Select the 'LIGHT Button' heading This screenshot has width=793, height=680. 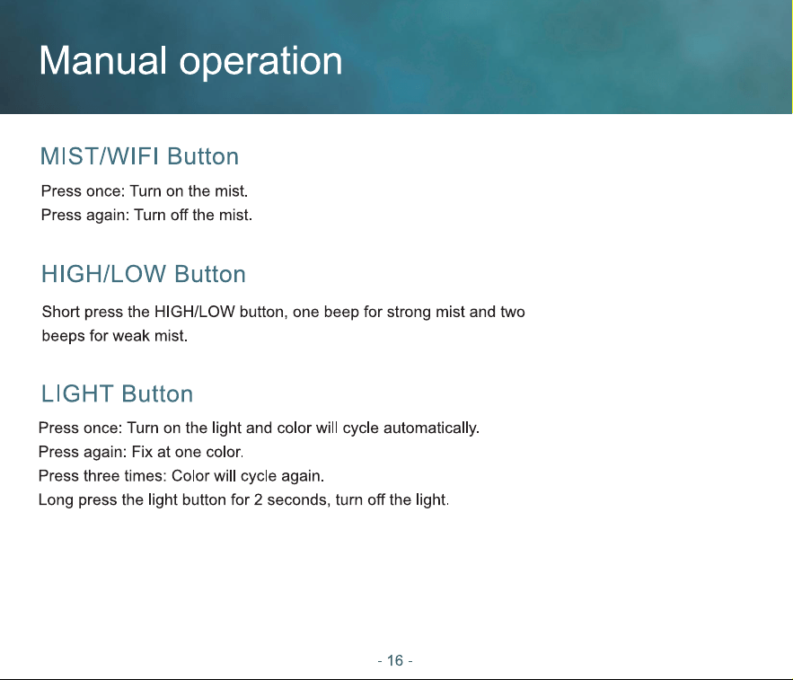(117, 393)
